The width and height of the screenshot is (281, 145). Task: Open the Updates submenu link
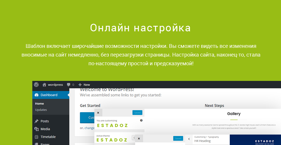coord(41,110)
